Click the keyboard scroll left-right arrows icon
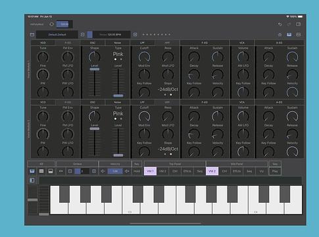The width and height of the screenshot is (319, 237). pyautogui.click(x=61, y=171)
